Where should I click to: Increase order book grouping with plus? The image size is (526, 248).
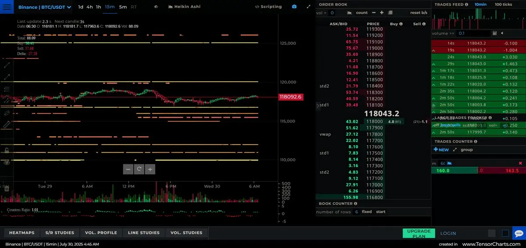(382, 13)
